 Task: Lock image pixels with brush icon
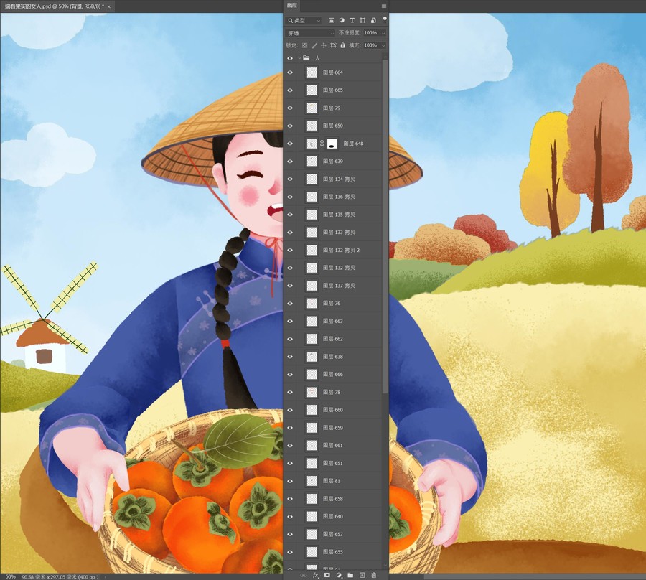coord(314,45)
